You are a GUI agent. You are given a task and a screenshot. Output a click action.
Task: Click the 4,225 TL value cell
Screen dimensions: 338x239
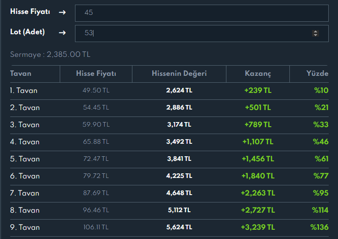tap(179, 176)
